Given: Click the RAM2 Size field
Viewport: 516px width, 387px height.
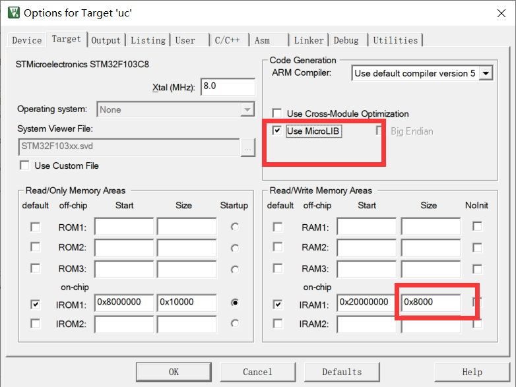Looking at the screenshot, I should (x=430, y=247).
